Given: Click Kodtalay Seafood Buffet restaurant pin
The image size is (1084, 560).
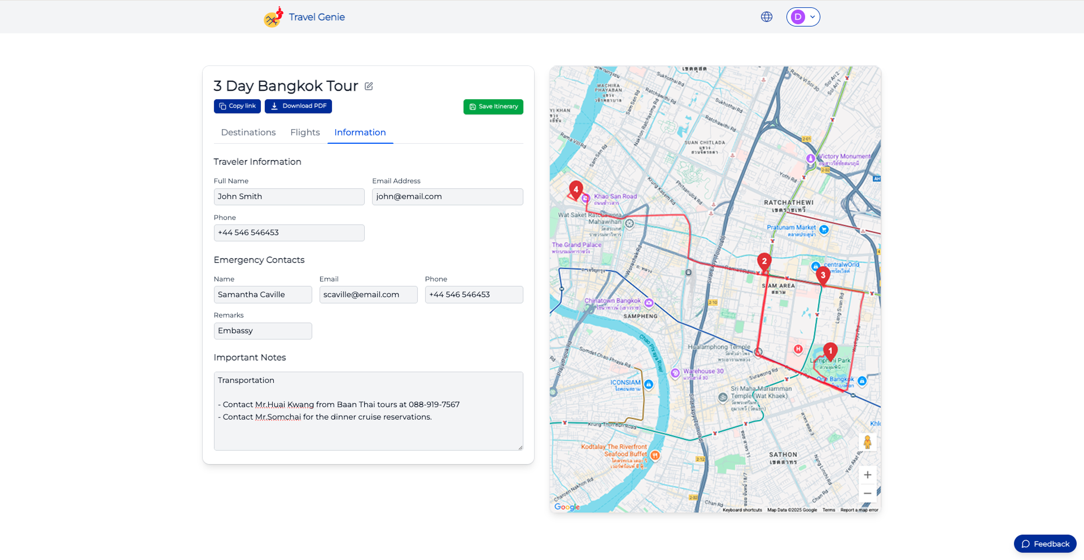Looking at the screenshot, I should pyautogui.click(x=655, y=455).
